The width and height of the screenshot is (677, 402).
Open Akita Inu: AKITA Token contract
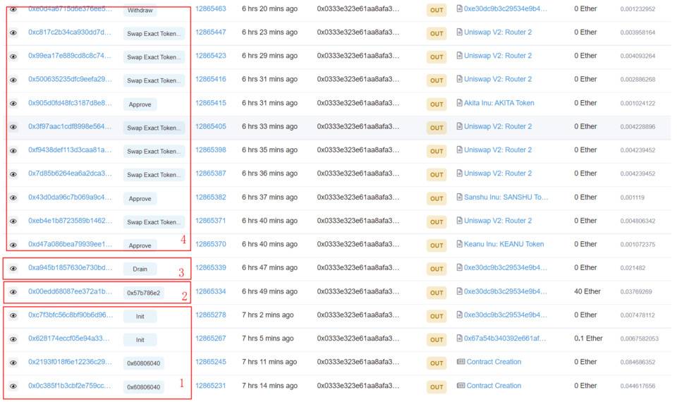pyautogui.click(x=499, y=103)
